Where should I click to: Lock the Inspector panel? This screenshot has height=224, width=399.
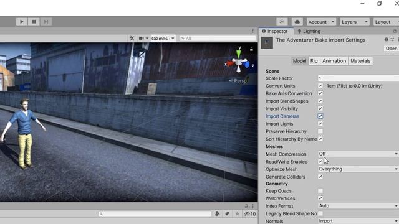pyautogui.click(x=395, y=31)
